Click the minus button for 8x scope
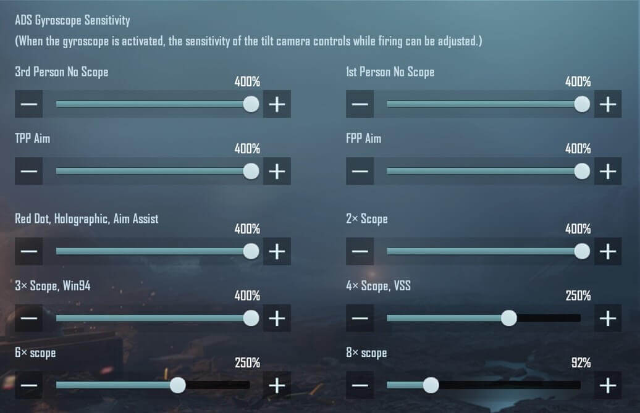This screenshot has height=413, width=640. (x=360, y=385)
